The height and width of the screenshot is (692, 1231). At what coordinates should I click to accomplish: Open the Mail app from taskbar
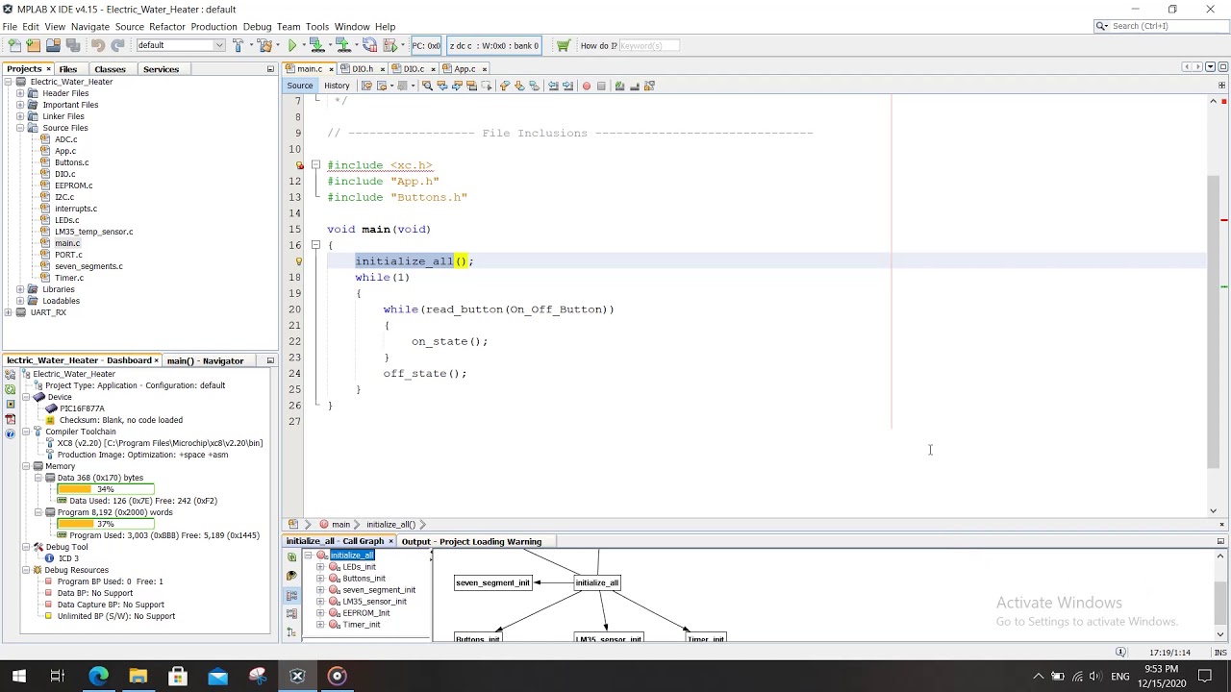click(x=217, y=676)
